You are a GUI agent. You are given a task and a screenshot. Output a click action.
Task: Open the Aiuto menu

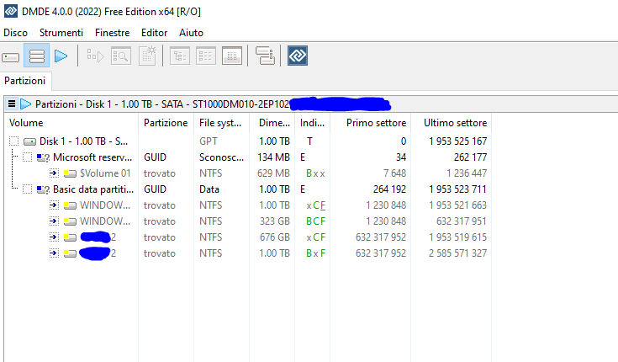pyautogui.click(x=191, y=33)
